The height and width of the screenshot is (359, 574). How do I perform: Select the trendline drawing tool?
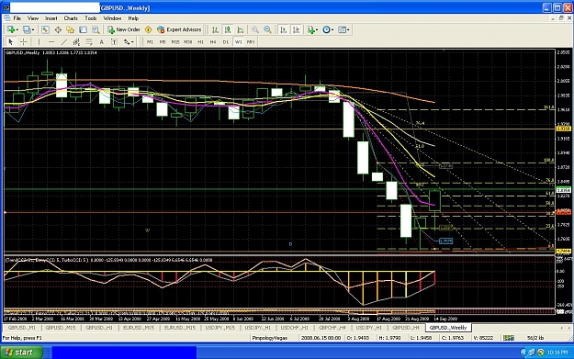[x=63, y=42]
